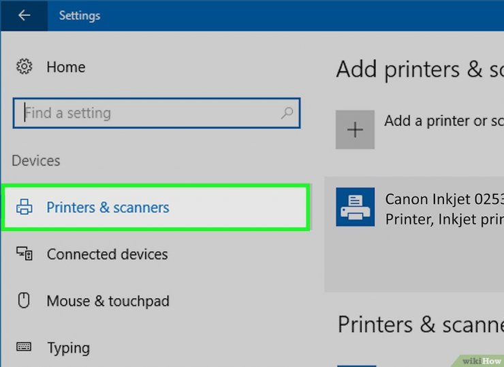Click the Devices section header

(36, 161)
